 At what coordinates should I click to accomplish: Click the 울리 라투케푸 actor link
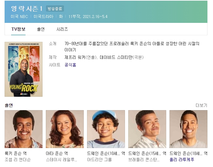click(182, 159)
